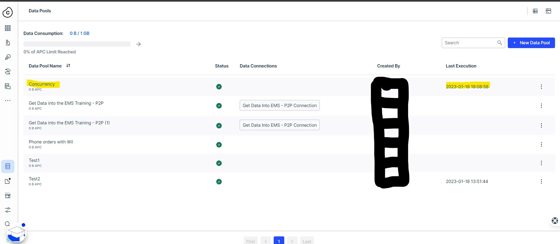Open the Celonis logo home icon

tap(8, 12)
